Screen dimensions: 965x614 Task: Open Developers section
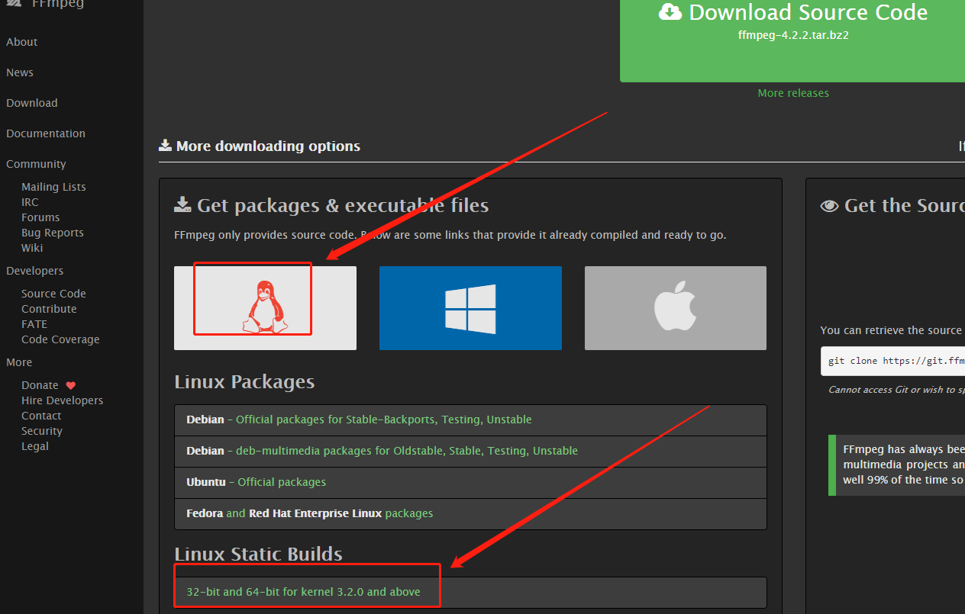[x=35, y=271]
